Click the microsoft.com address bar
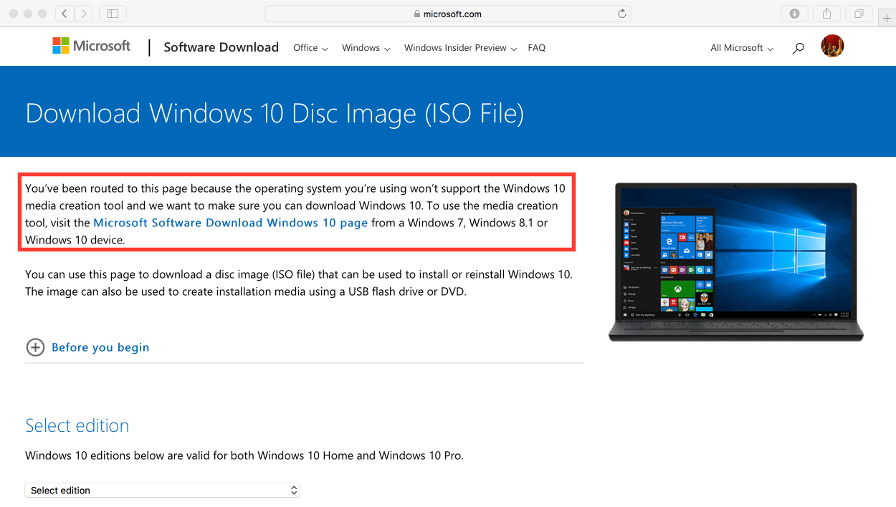Viewport: 896px width, 507px height. [x=448, y=14]
